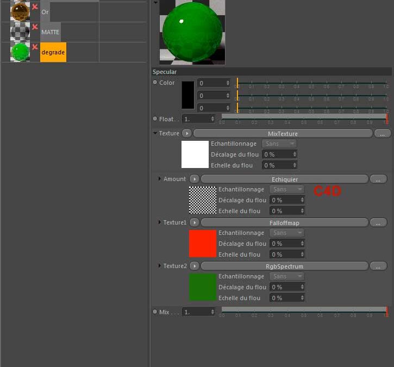Toggle the radio dot beside Mix

(x=155, y=312)
